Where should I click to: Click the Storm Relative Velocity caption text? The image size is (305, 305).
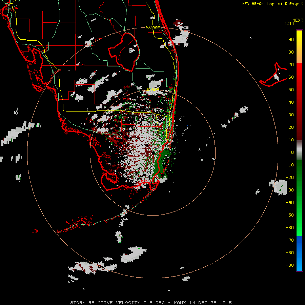coord(152,303)
